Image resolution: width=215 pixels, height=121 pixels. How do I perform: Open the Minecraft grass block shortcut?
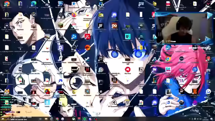[60, 26]
